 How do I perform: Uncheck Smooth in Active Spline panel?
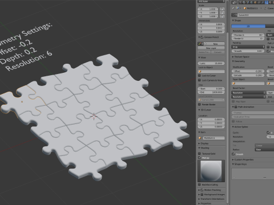pos(233,154)
